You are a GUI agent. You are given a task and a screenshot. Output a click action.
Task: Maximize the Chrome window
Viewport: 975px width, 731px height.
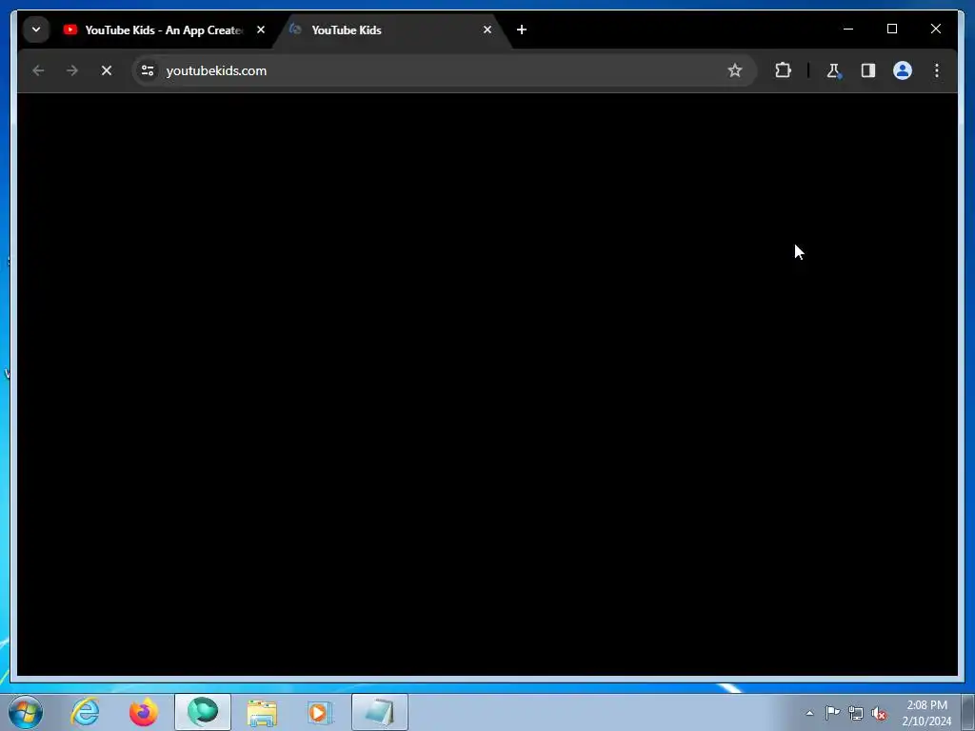click(x=891, y=30)
